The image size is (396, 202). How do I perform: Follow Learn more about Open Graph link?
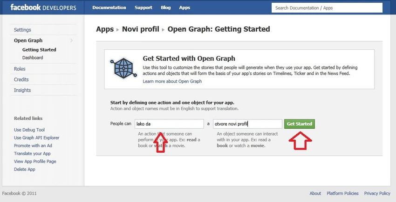click(x=172, y=81)
